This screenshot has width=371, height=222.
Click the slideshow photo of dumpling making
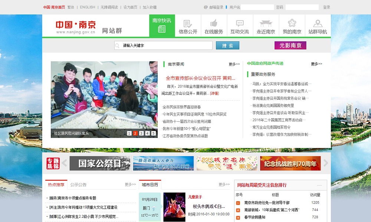click(x=104, y=99)
